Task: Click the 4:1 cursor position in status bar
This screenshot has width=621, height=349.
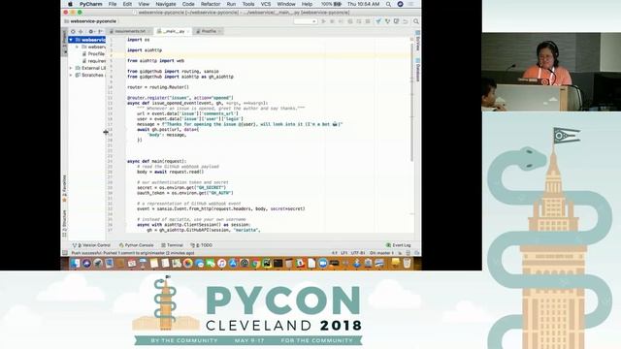Action: 335,252
